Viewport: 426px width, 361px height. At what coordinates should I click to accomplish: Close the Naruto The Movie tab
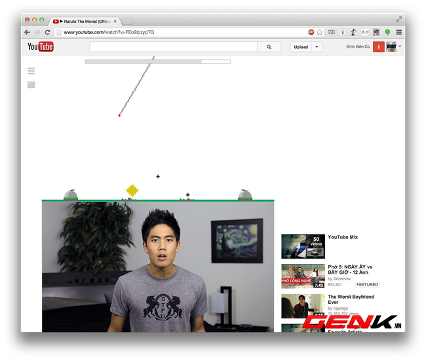click(x=115, y=22)
